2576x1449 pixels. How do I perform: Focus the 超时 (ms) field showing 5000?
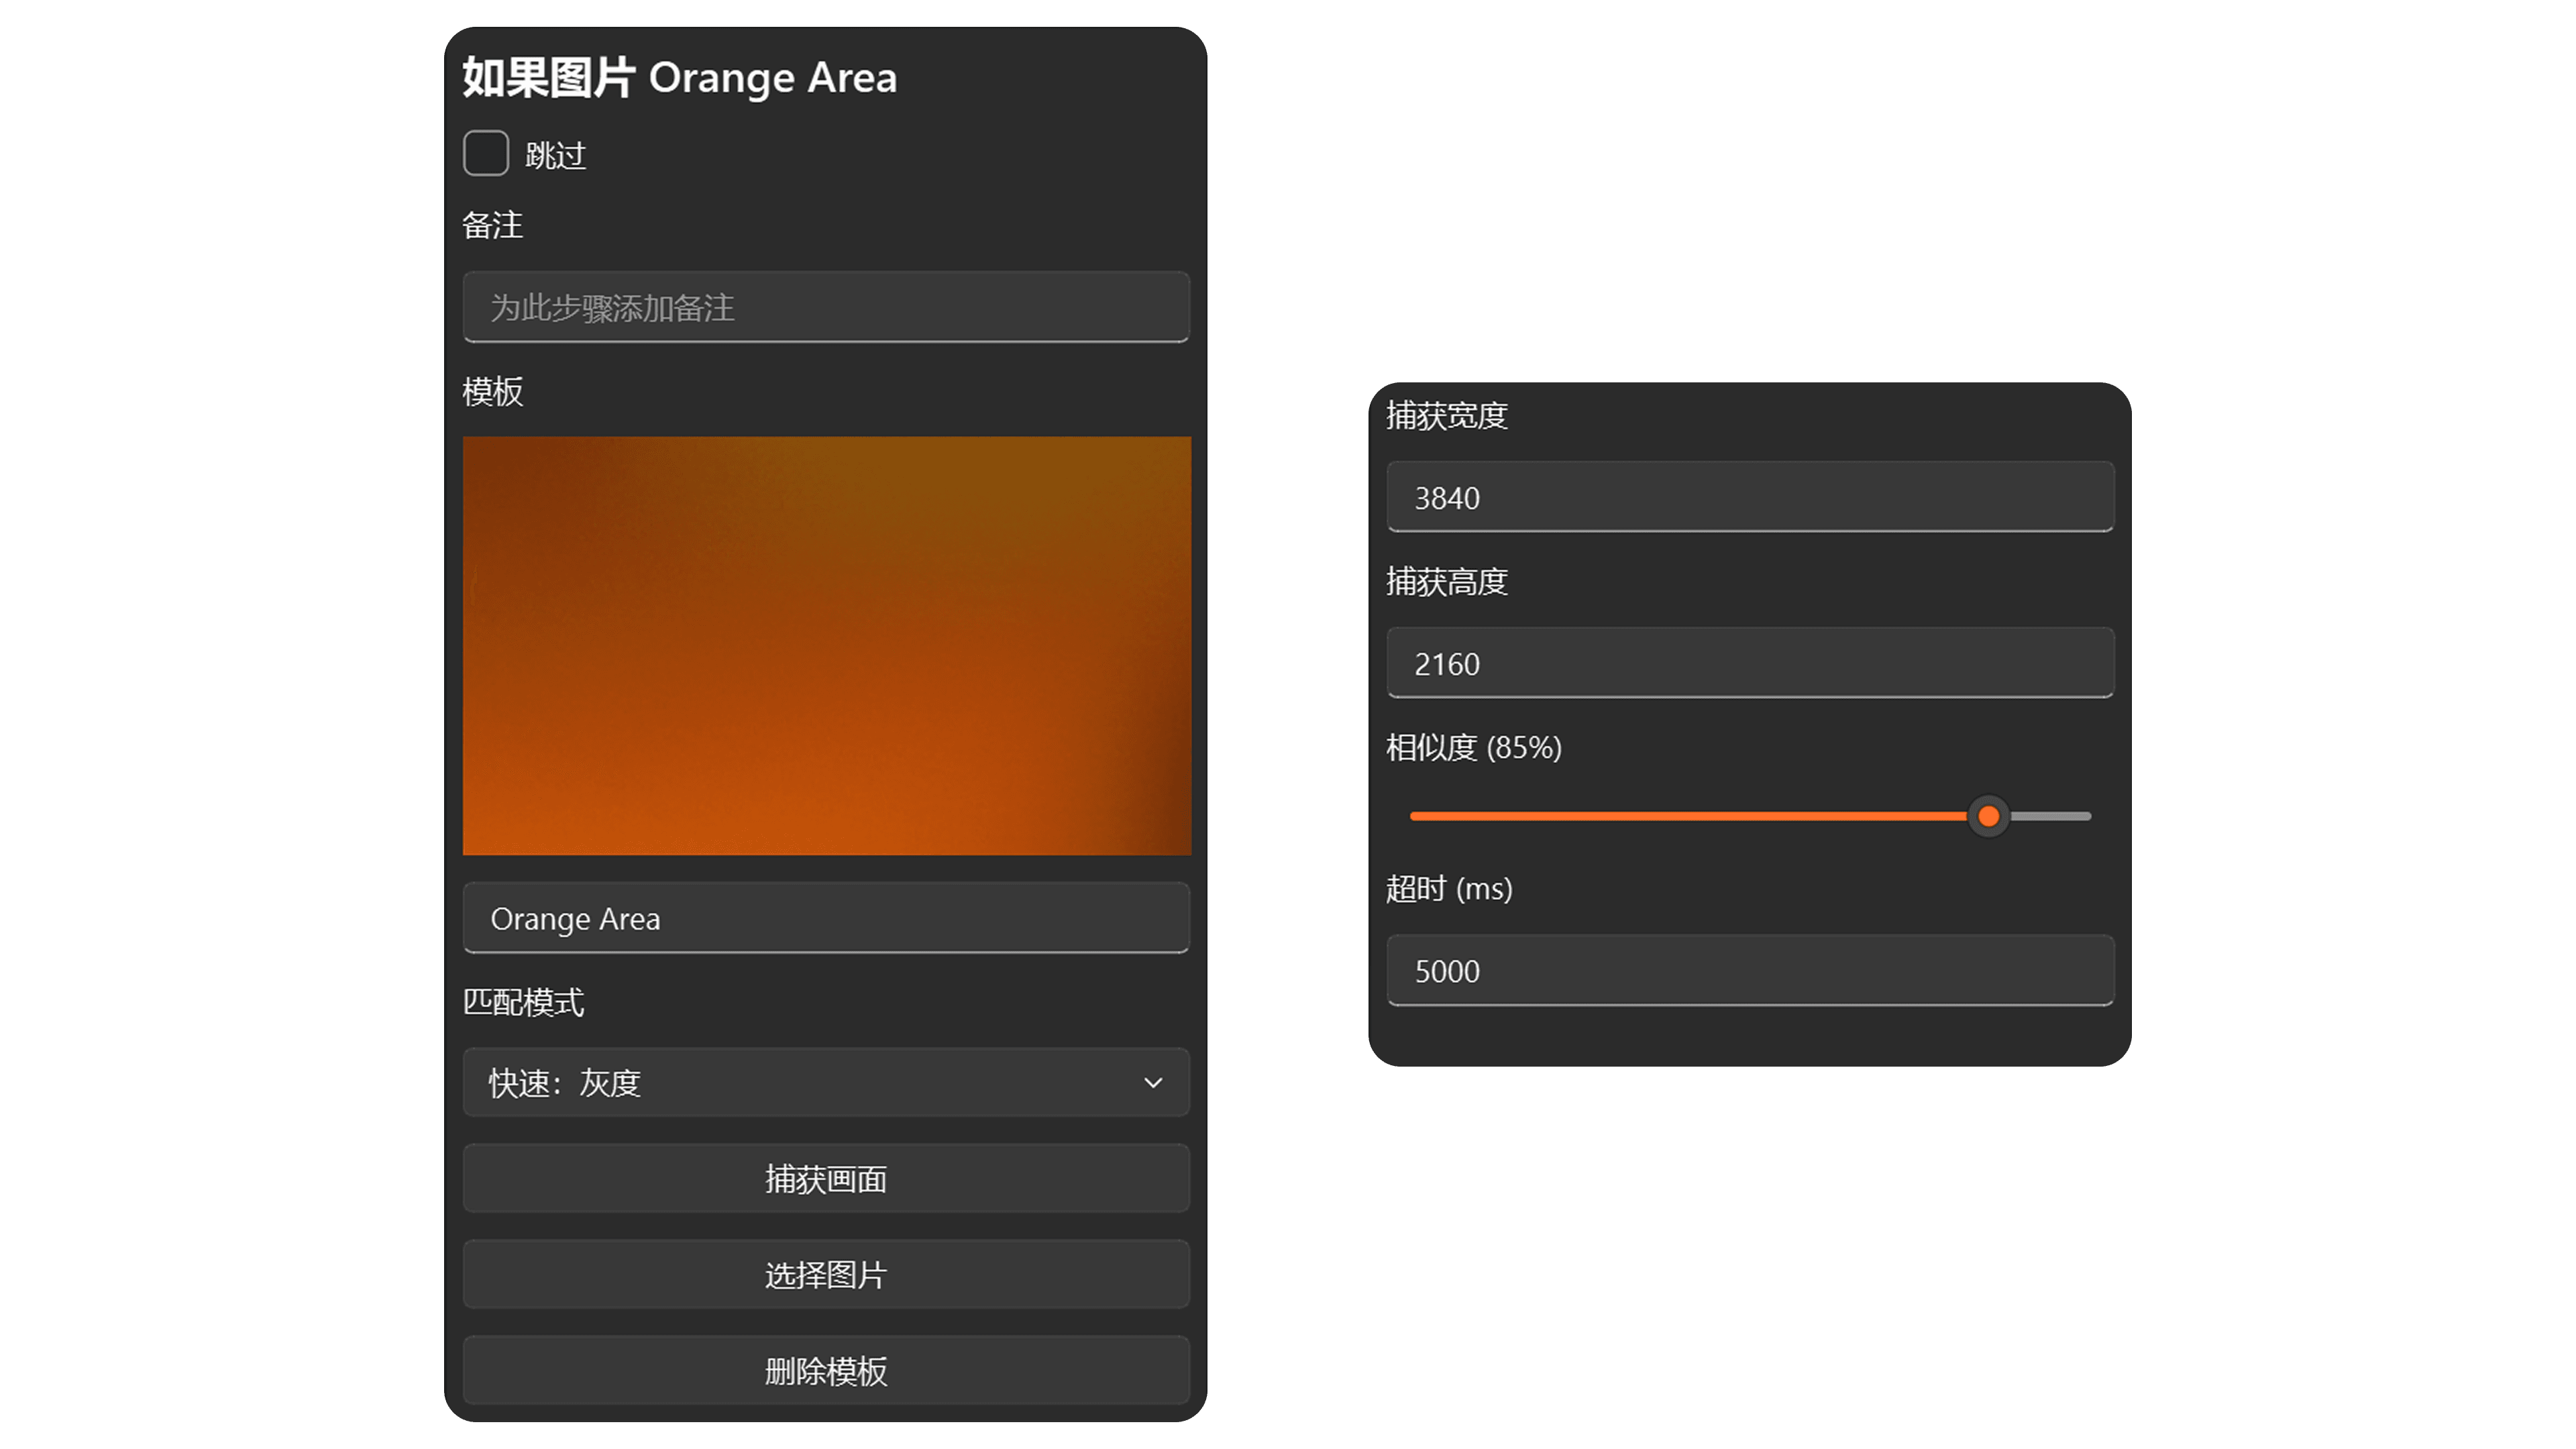point(1750,970)
